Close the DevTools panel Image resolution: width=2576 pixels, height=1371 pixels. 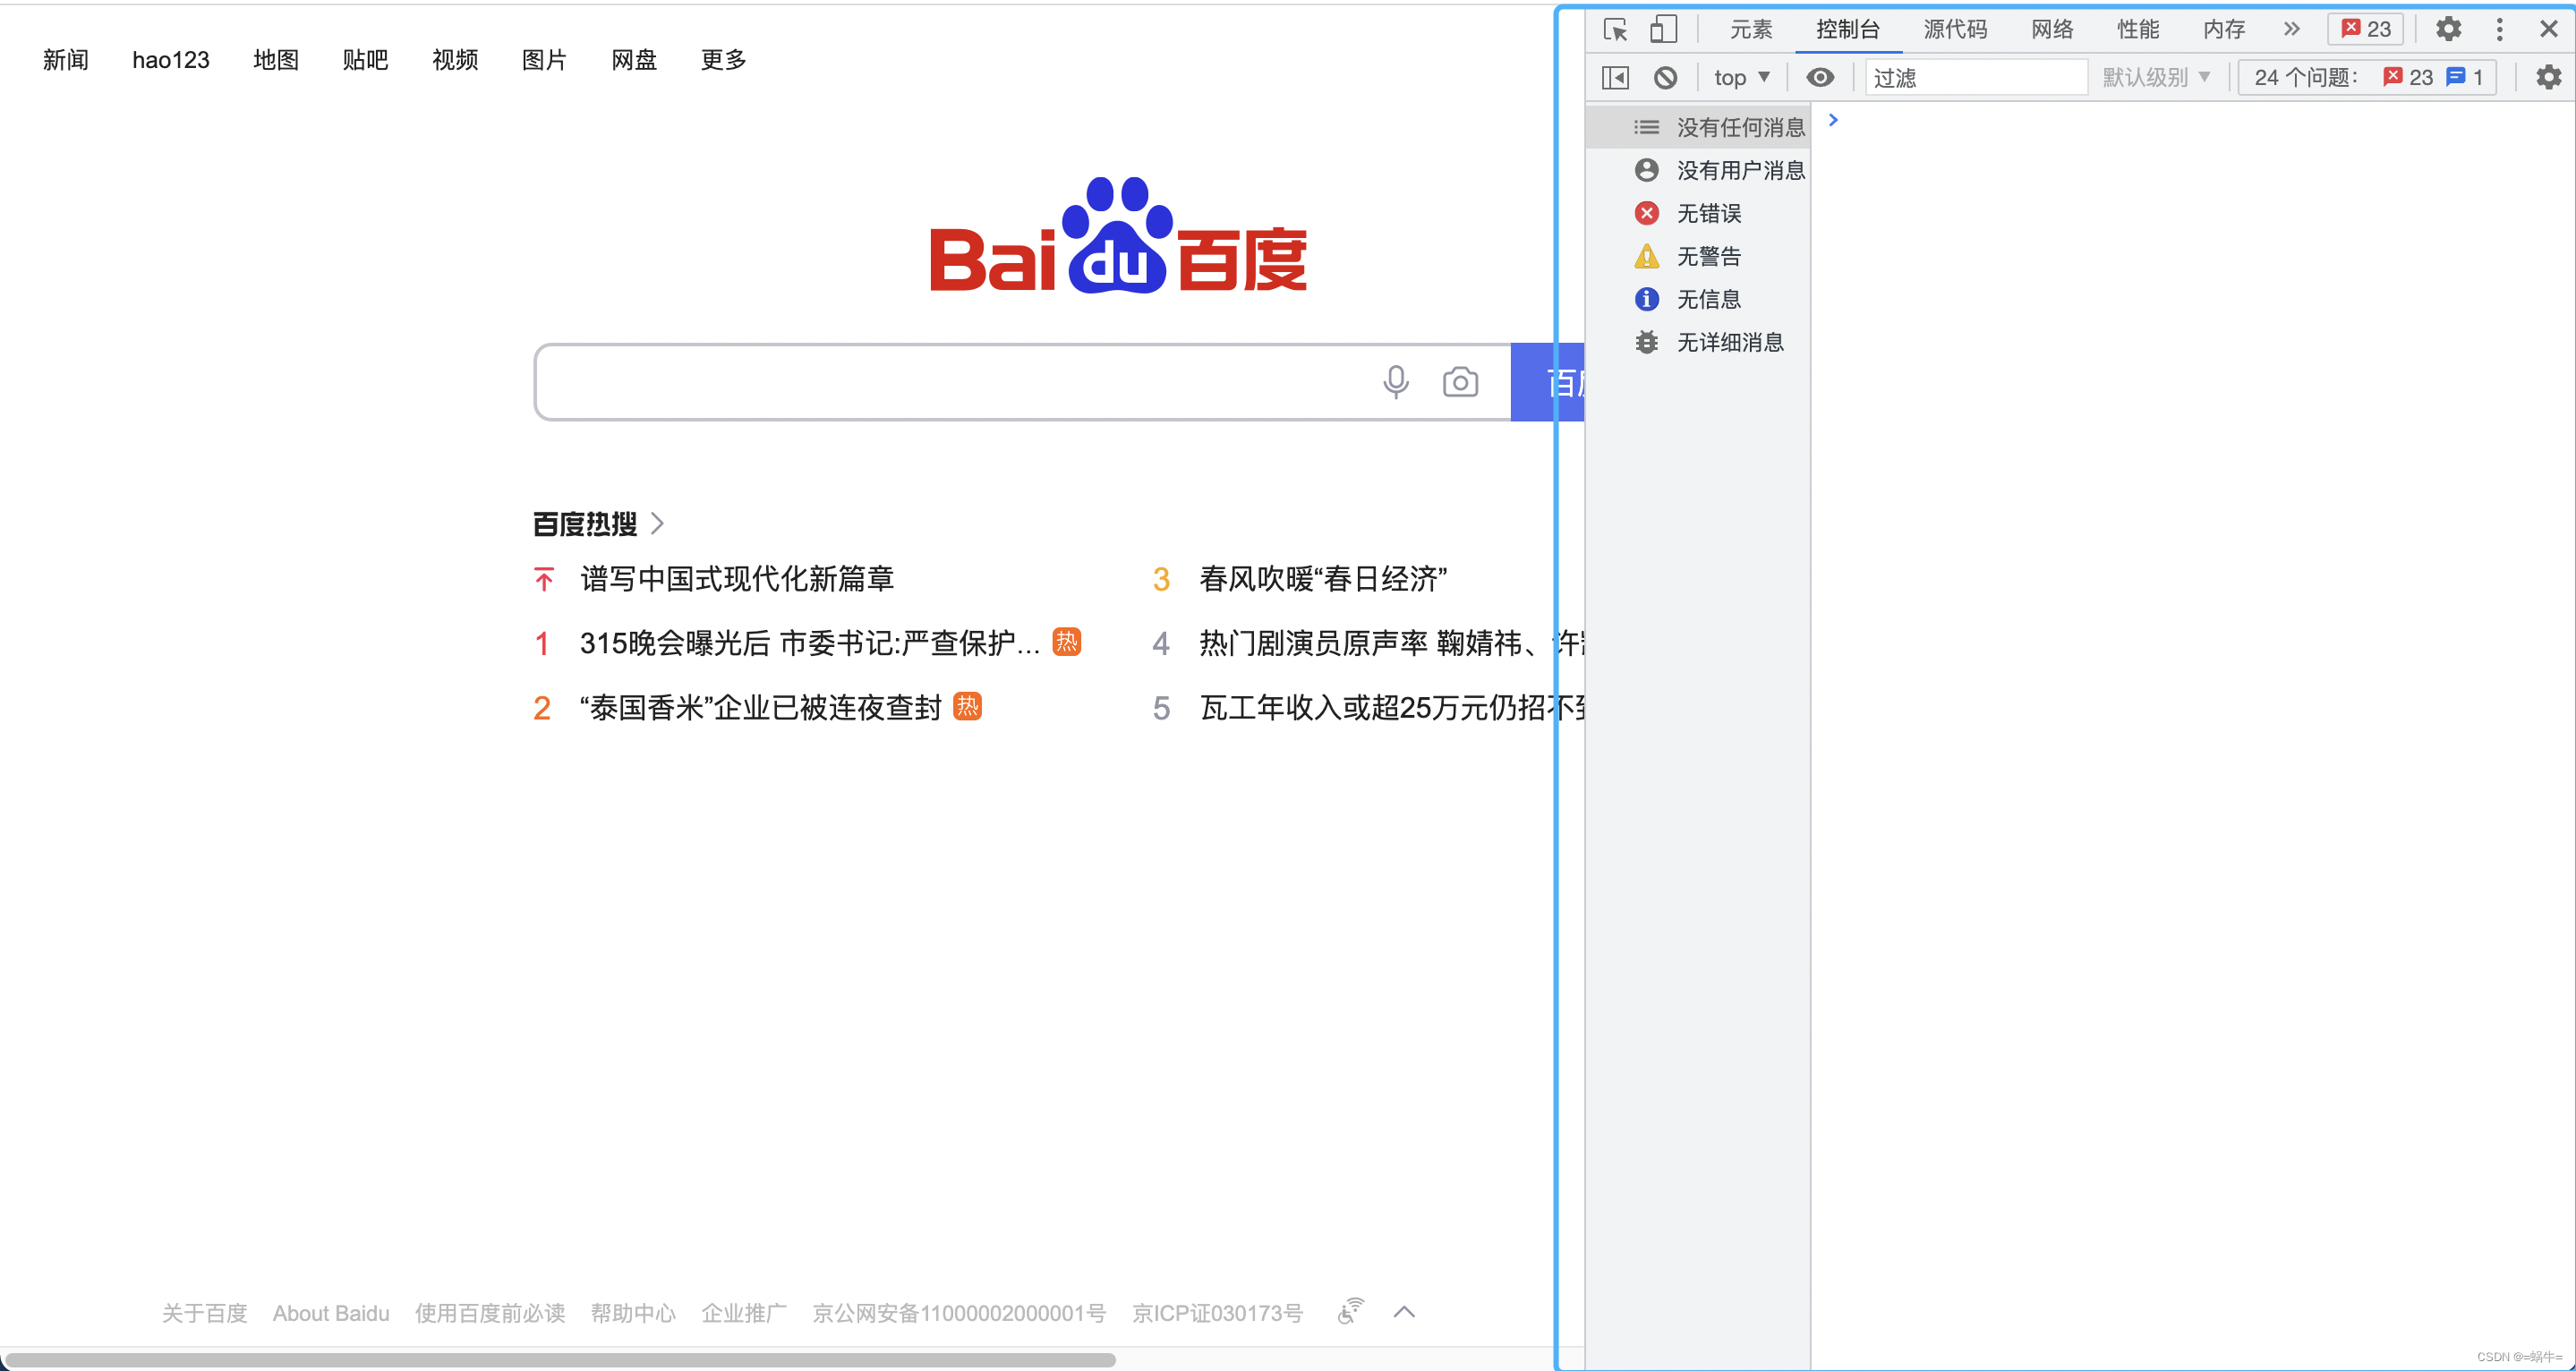click(2549, 29)
